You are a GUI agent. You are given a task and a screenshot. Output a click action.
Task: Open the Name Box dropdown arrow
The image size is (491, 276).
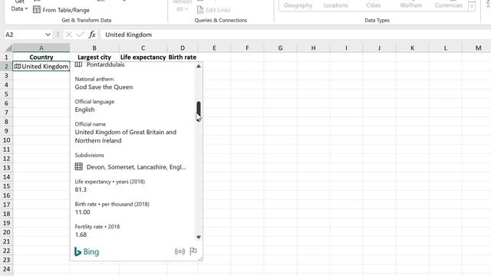coord(48,34)
